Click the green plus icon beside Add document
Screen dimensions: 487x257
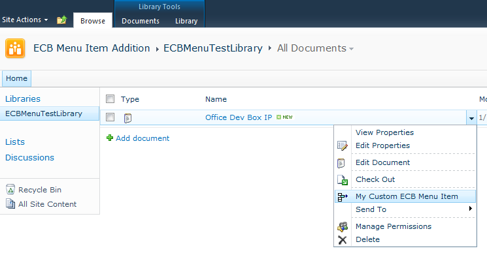tap(110, 138)
